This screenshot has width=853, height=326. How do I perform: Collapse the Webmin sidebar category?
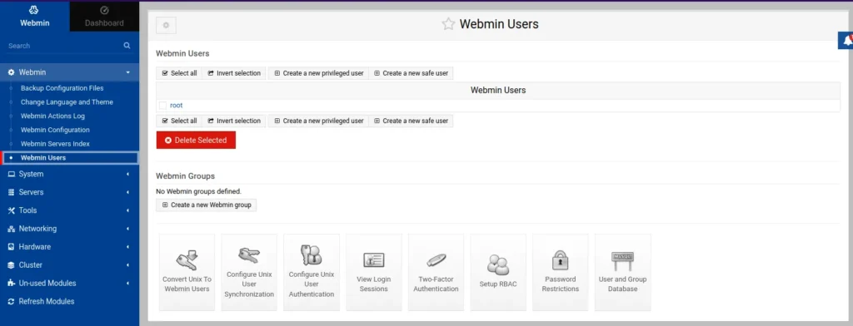click(70, 72)
